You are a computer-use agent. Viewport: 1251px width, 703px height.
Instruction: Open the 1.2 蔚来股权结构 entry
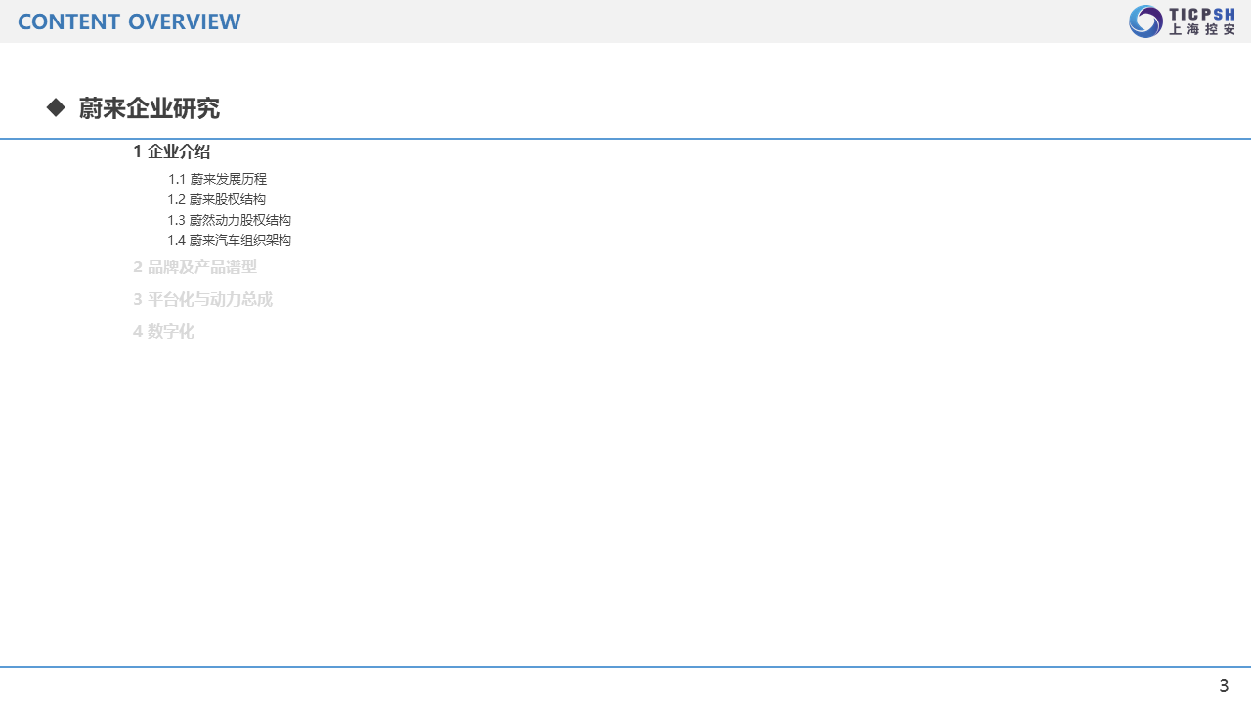[x=217, y=199]
